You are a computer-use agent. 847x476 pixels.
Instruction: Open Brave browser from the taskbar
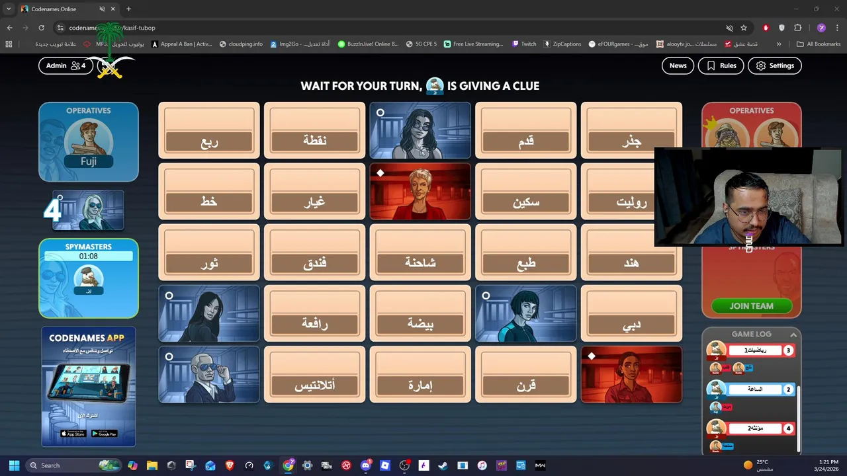[x=230, y=465]
